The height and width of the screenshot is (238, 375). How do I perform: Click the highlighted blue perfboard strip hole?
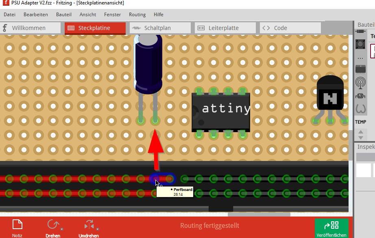[x=155, y=179]
